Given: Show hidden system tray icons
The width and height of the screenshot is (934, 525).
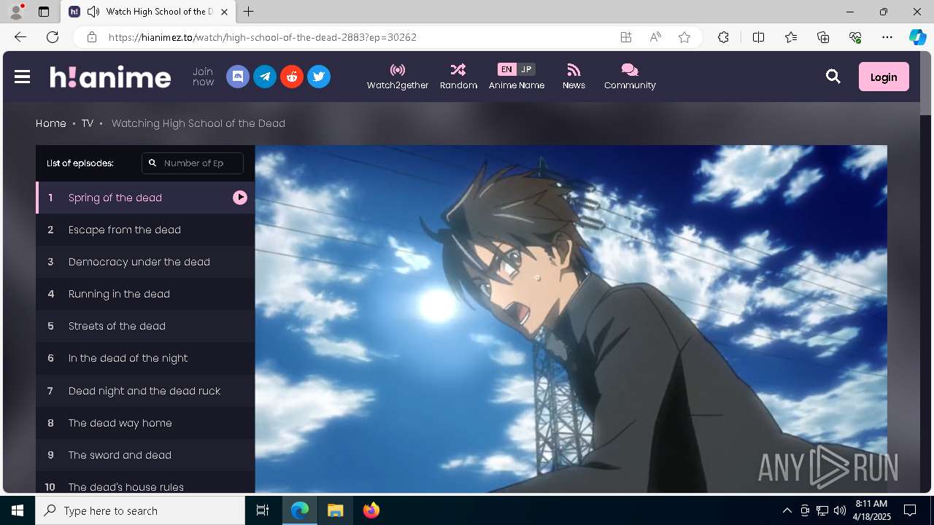Looking at the screenshot, I should coord(787,510).
